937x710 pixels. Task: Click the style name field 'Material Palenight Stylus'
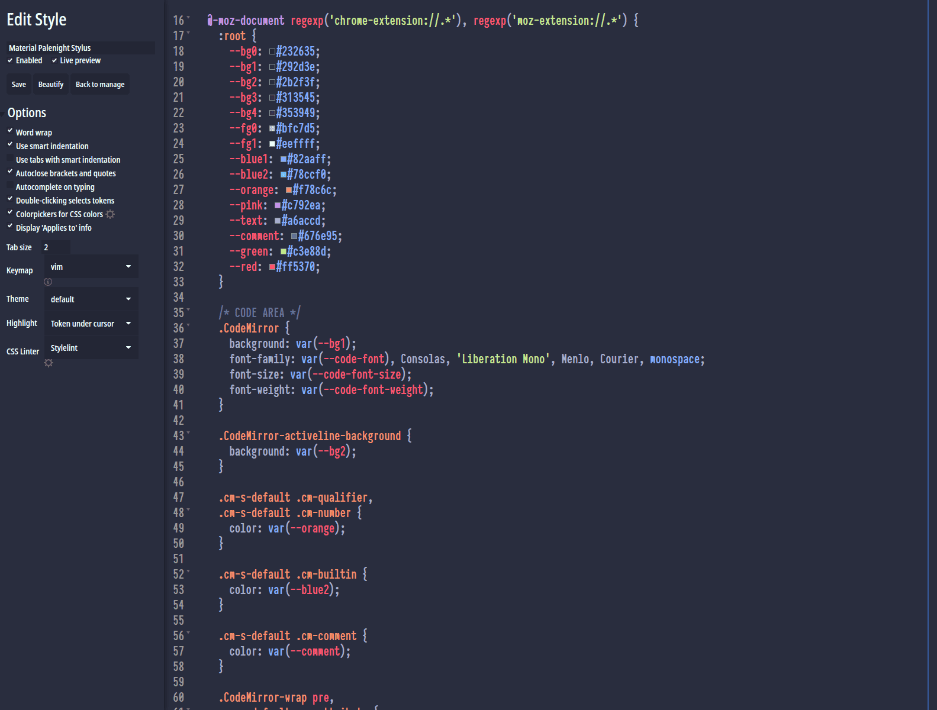(x=81, y=48)
